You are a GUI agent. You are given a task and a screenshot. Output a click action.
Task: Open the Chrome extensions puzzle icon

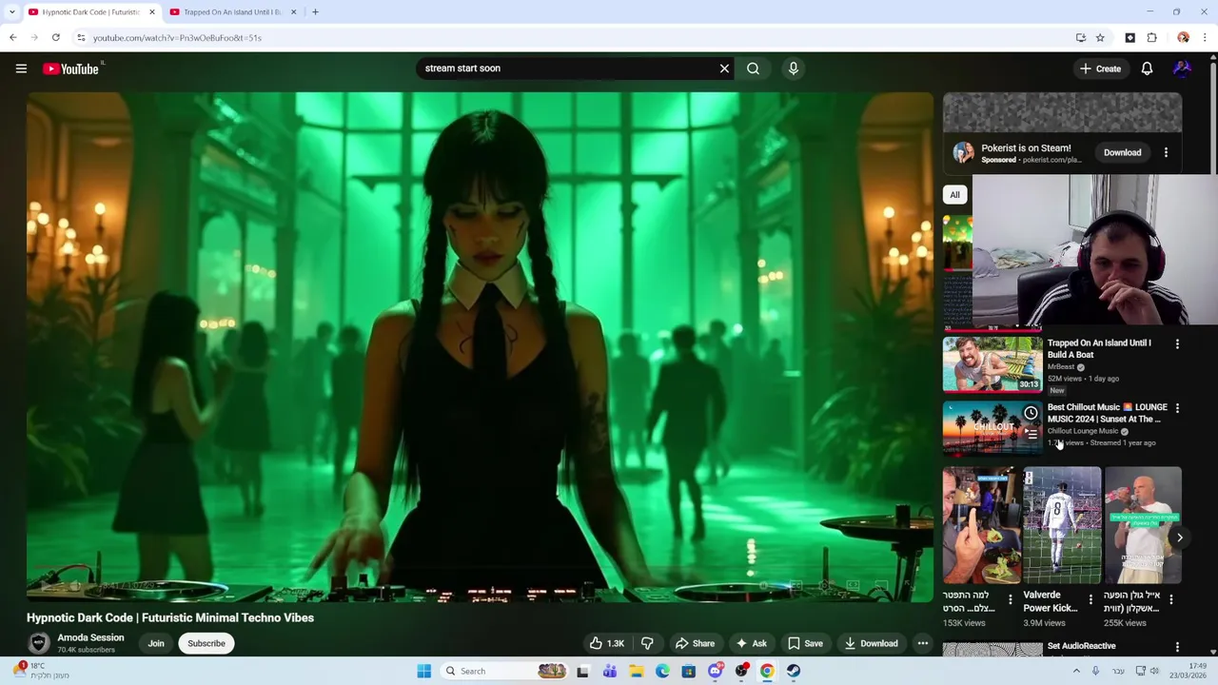pos(1151,38)
